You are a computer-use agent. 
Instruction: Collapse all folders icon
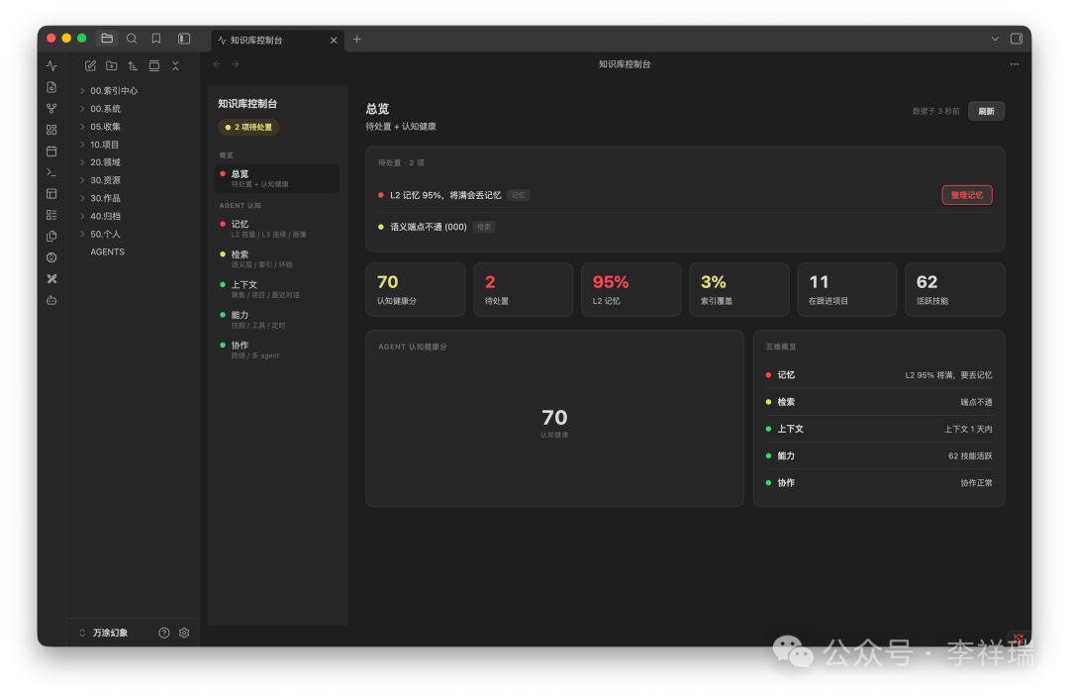(175, 66)
